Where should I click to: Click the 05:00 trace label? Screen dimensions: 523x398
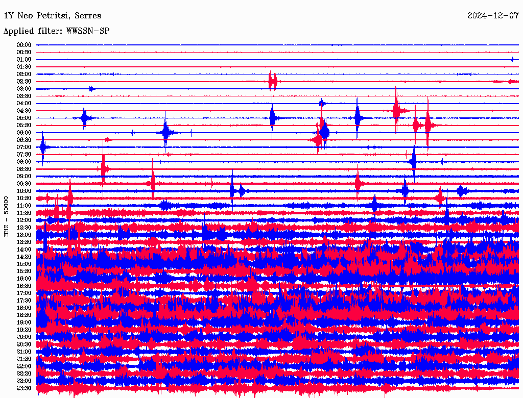pyautogui.click(x=24, y=118)
